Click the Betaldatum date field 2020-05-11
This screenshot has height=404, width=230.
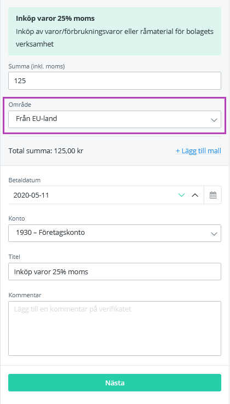(x=93, y=195)
